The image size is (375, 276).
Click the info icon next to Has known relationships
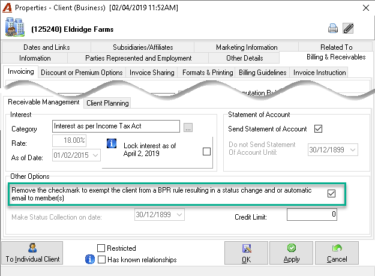click(89, 259)
